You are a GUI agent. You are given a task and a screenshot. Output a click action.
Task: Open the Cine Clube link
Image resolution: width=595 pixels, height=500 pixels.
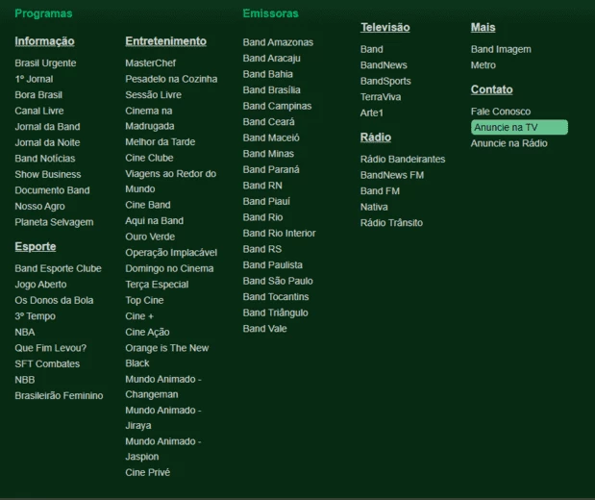[149, 158]
